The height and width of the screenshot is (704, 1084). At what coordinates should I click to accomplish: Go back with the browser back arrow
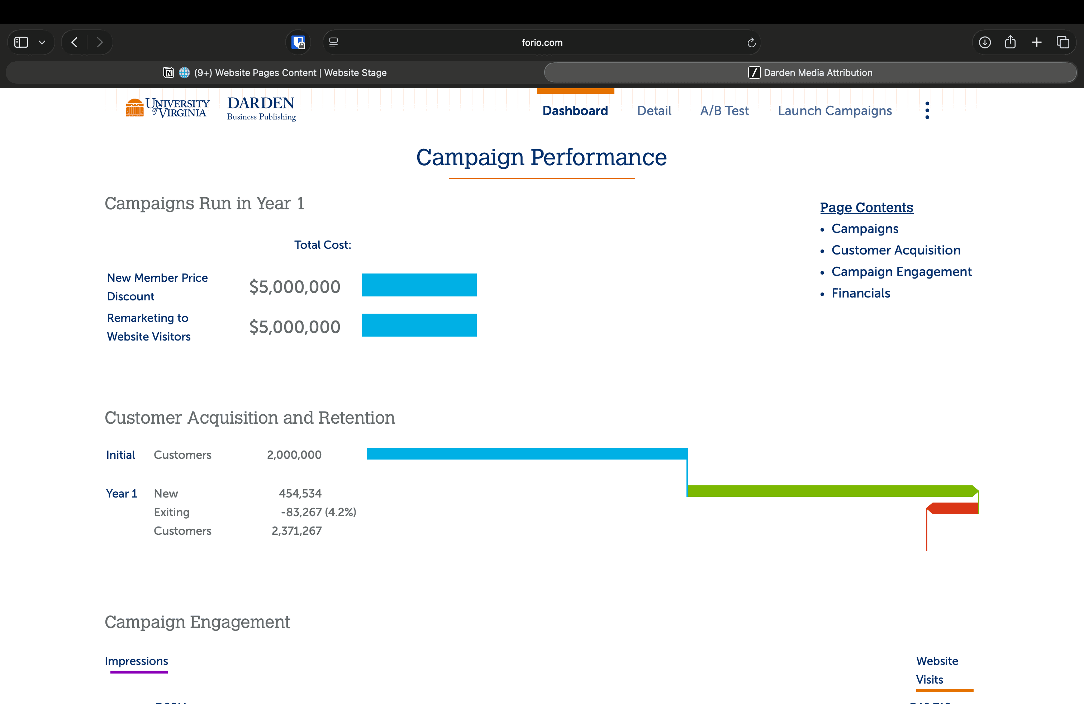[75, 42]
